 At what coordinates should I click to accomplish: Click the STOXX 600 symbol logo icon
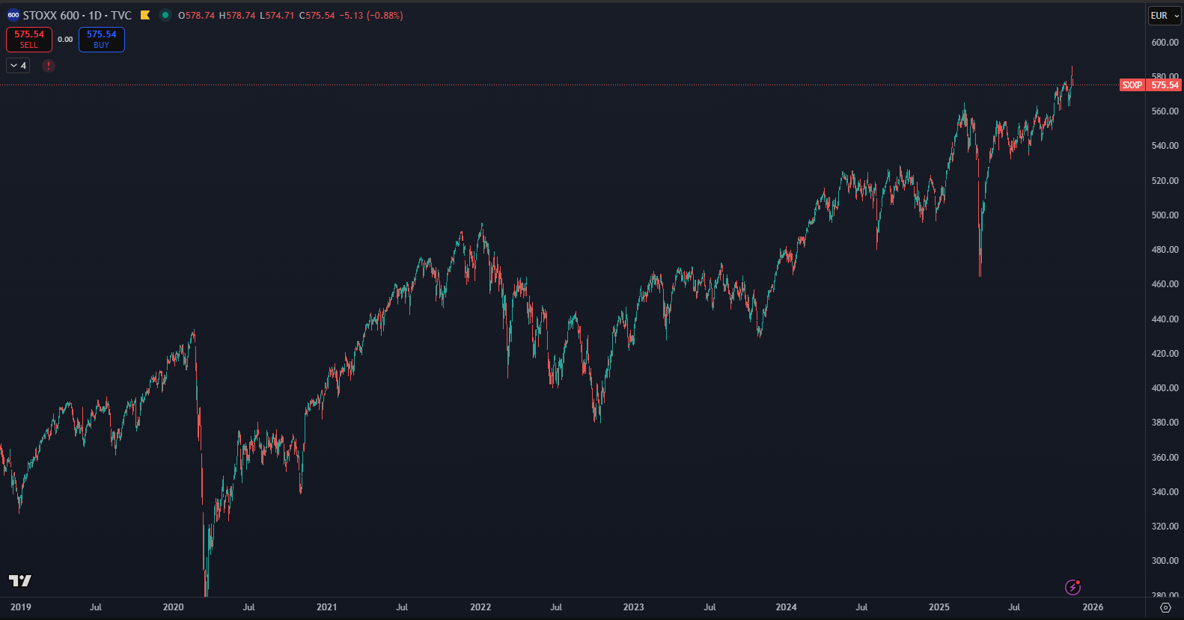coord(13,15)
